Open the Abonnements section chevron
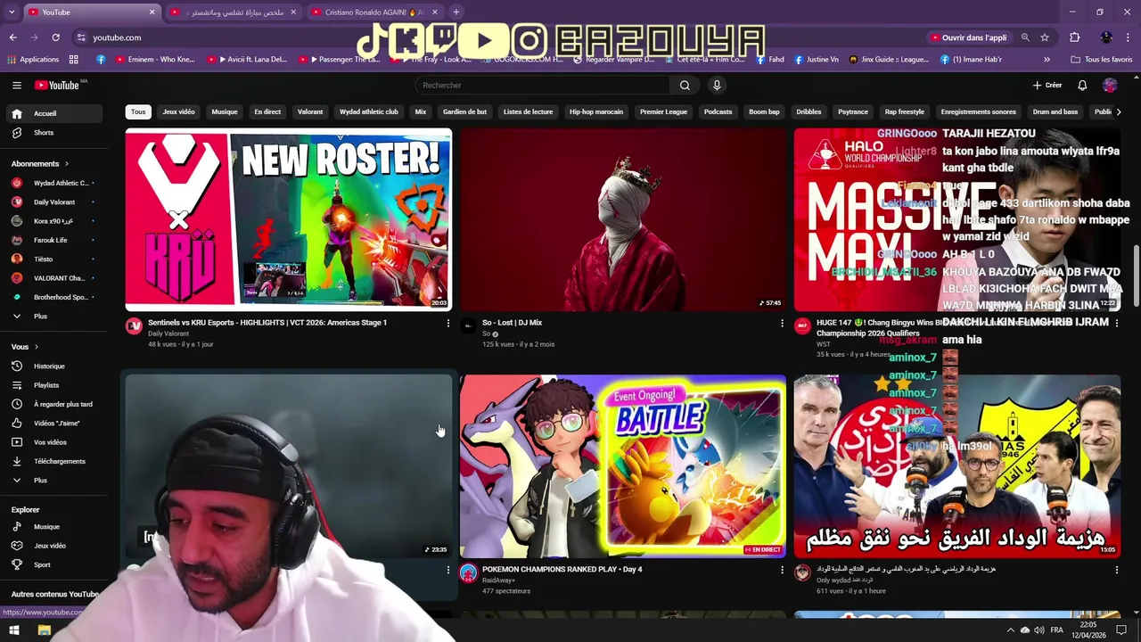1141x642 pixels. click(x=66, y=164)
